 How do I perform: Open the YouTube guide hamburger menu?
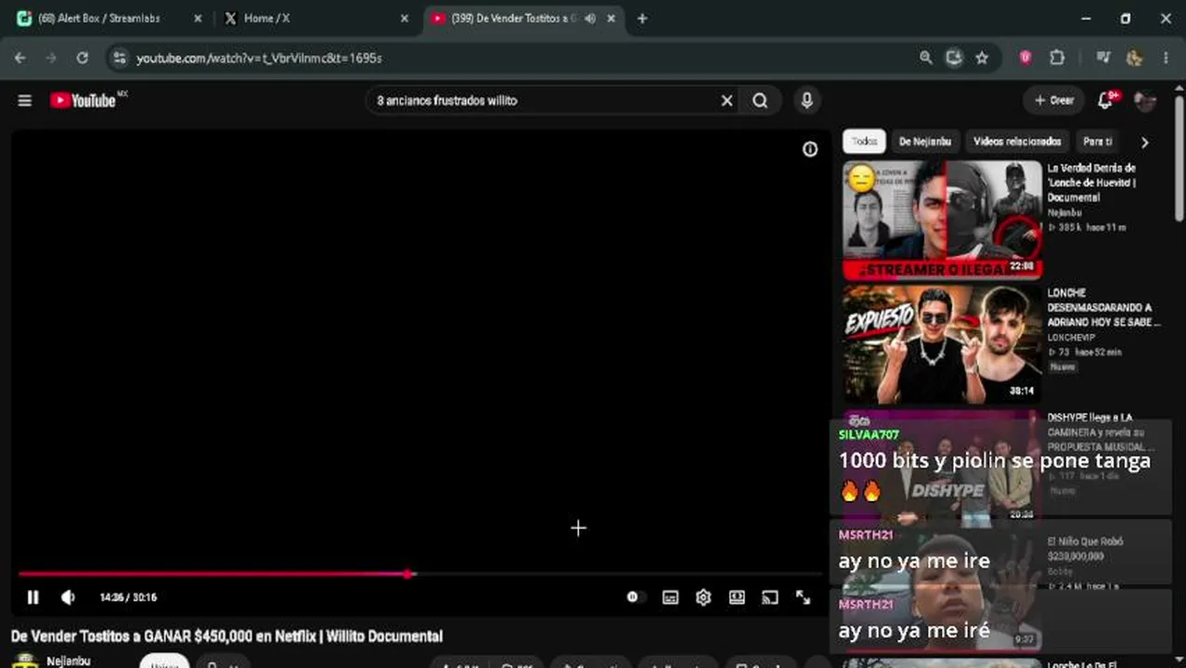[x=25, y=100]
